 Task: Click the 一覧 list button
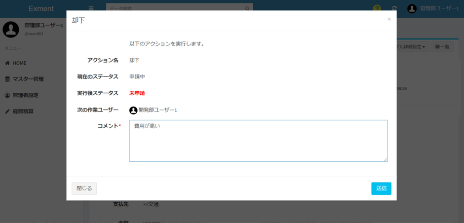pos(442,47)
